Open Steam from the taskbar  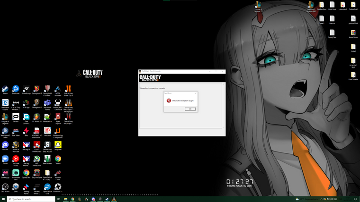[x=107, y=199]
